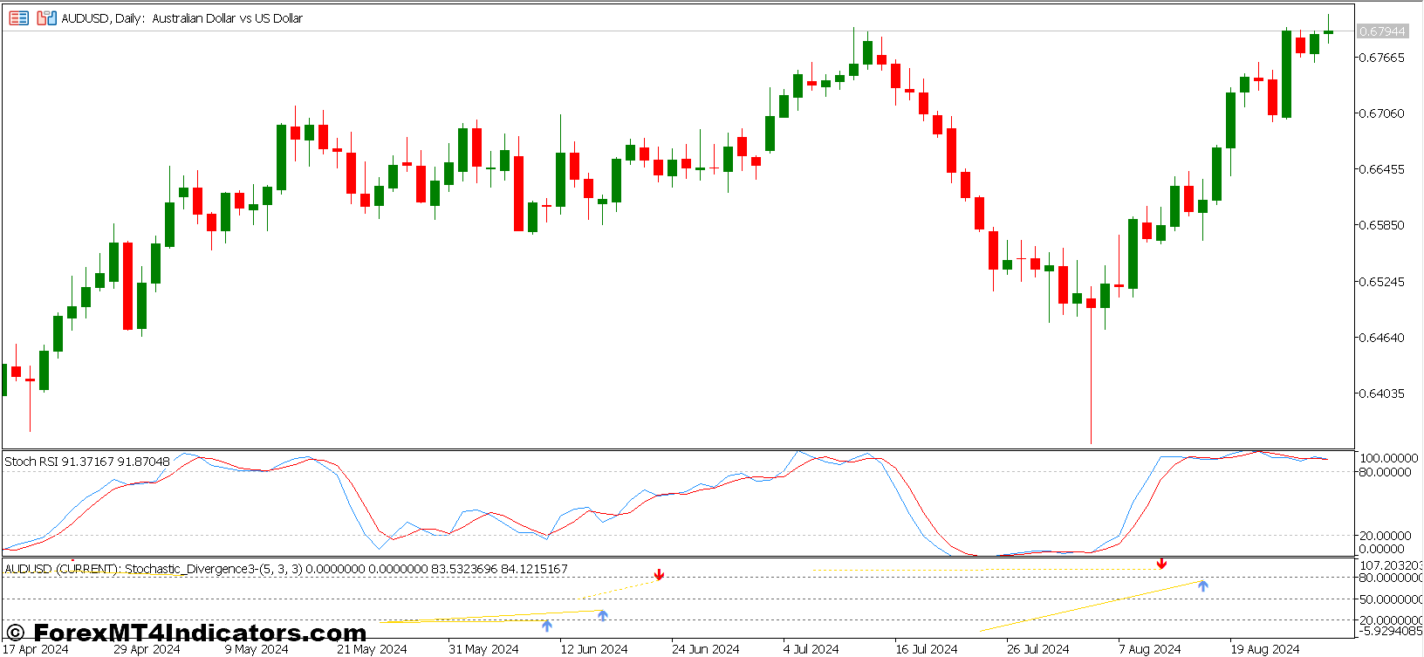Click the 0.66455 price scale label
Screen dimensions: 1424x657
pos(1382,169)
